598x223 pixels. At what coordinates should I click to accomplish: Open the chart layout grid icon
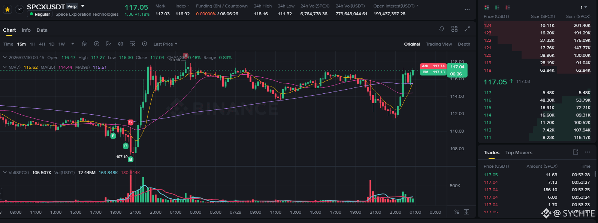pyautogui.click(x=454, y=29)
